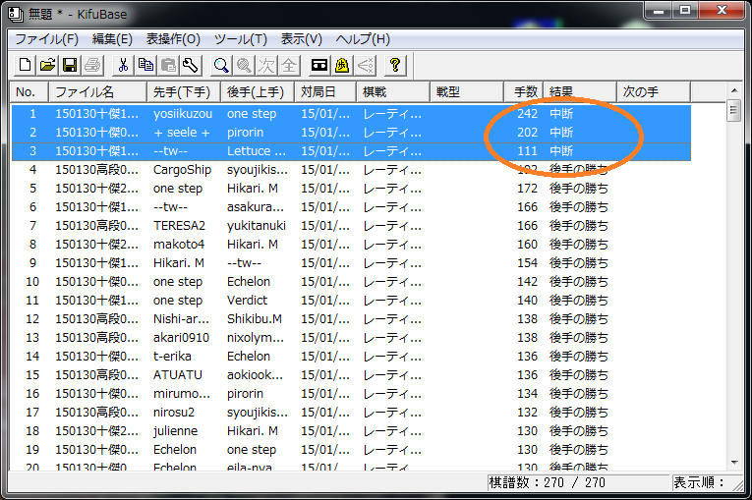Viewport: 752px width, 500px height.
Task: Click the vertical scrollbar down arrow
Action: [733, 461]
